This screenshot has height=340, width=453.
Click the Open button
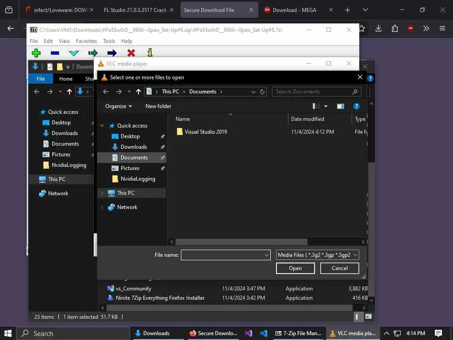[295, 268]
